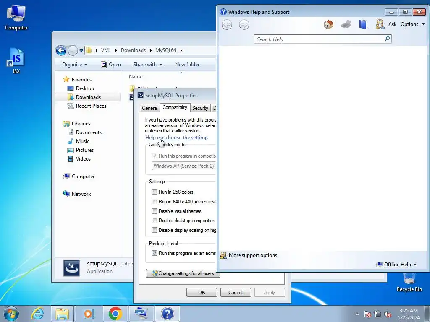Screen dimensions: 430x322
Task: Open Windows XP (Service Pack 2) dropdown
Action: tap(184, 166)
